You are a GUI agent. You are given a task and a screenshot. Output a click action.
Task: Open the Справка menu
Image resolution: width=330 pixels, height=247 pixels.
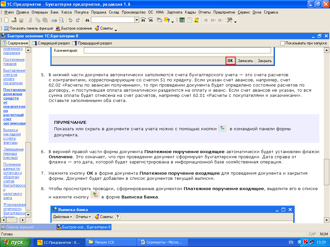pyautogui.click(x=271, y=12)
